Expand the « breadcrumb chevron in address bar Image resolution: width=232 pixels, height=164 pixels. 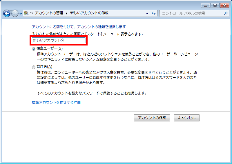click(x=31, y=13)
